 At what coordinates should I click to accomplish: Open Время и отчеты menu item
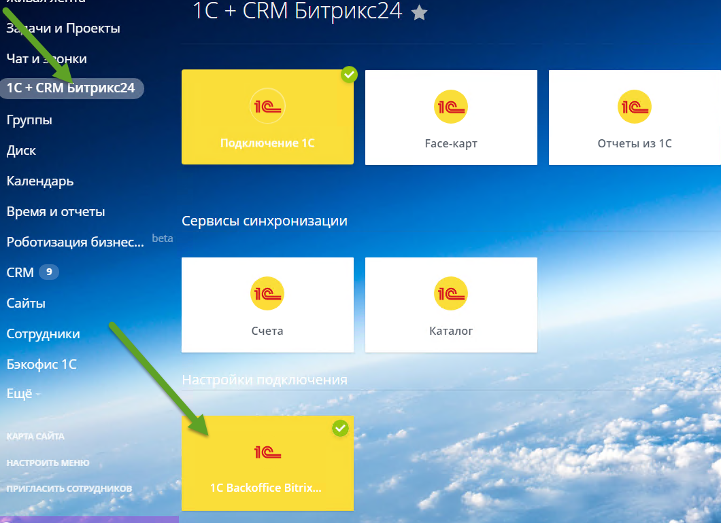(x=56, y=212)
